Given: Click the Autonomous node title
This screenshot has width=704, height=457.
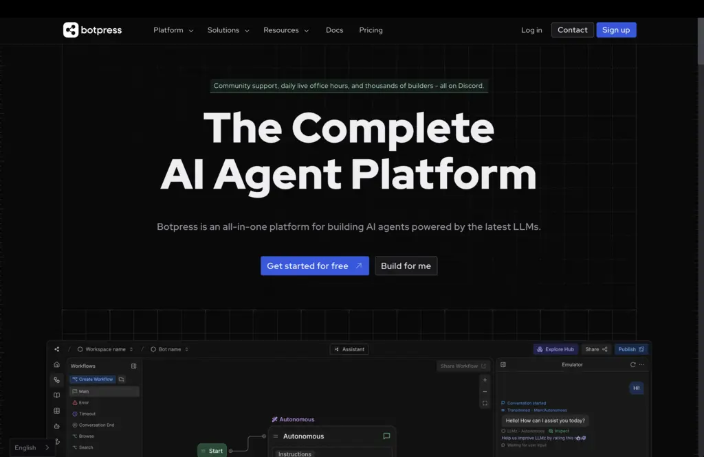Looking at the screenshot, I should point(303,436).
